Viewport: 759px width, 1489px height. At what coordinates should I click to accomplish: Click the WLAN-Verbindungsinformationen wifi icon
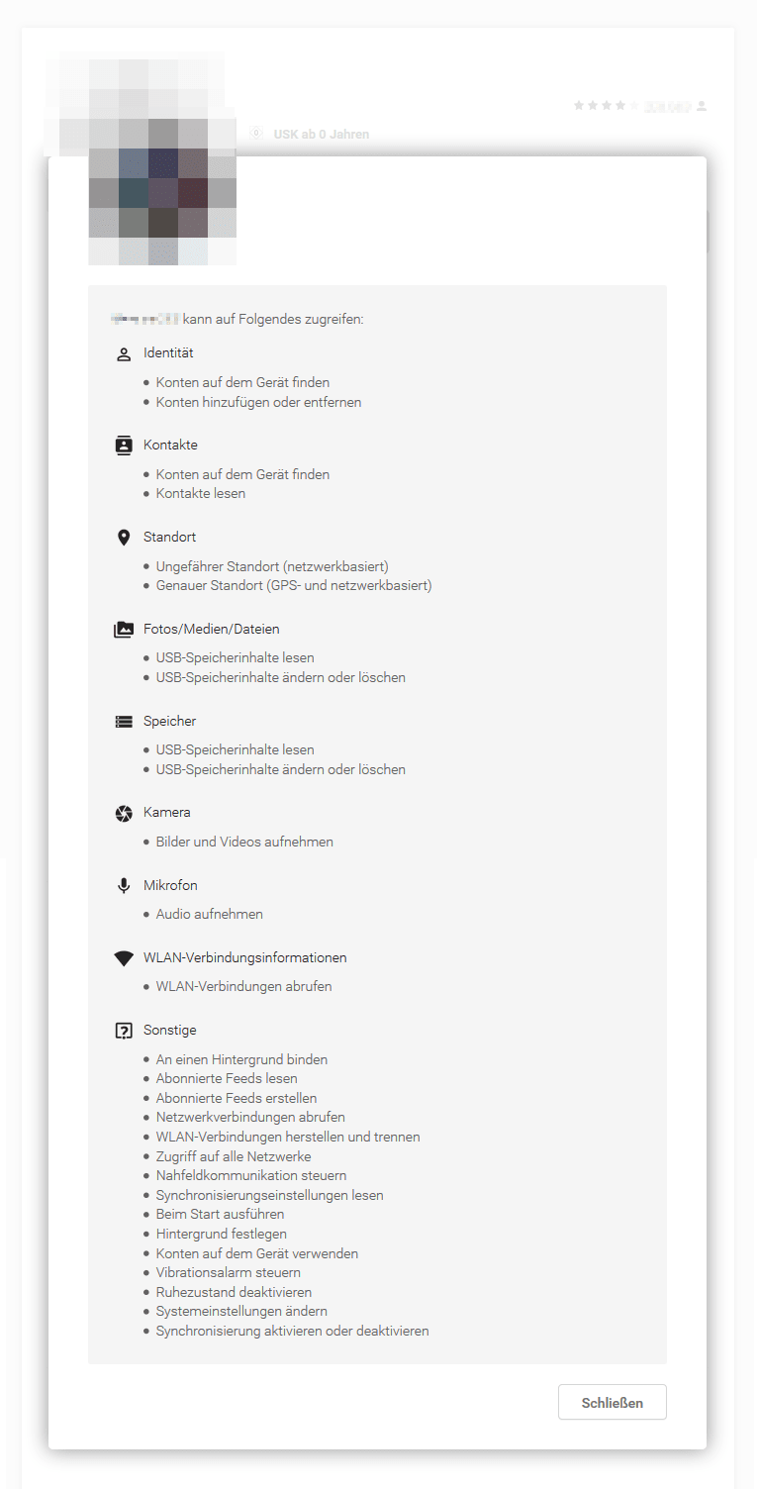124,958
